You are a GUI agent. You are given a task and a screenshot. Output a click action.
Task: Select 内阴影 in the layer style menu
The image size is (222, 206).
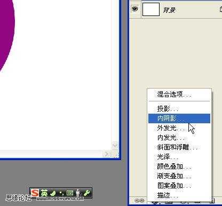179,118
